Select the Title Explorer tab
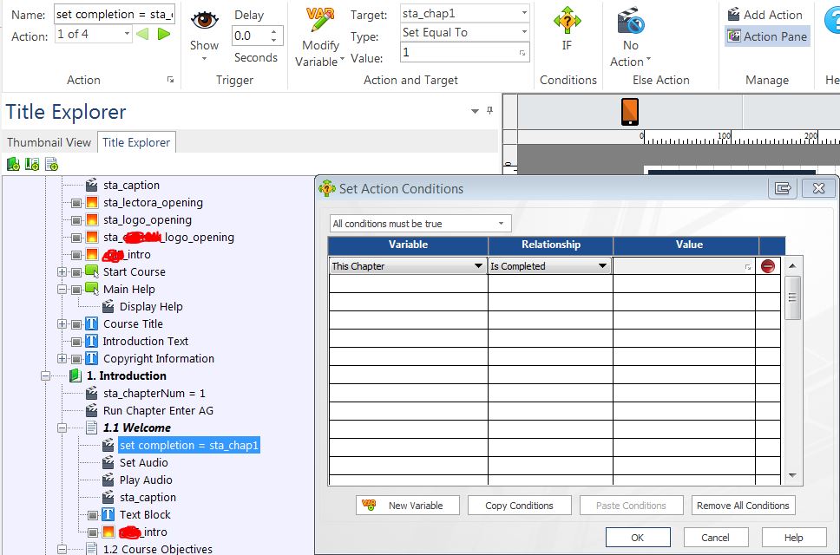The height and width of the screenshot is (555, 840). pyautogui.click(x=136, y=142)
